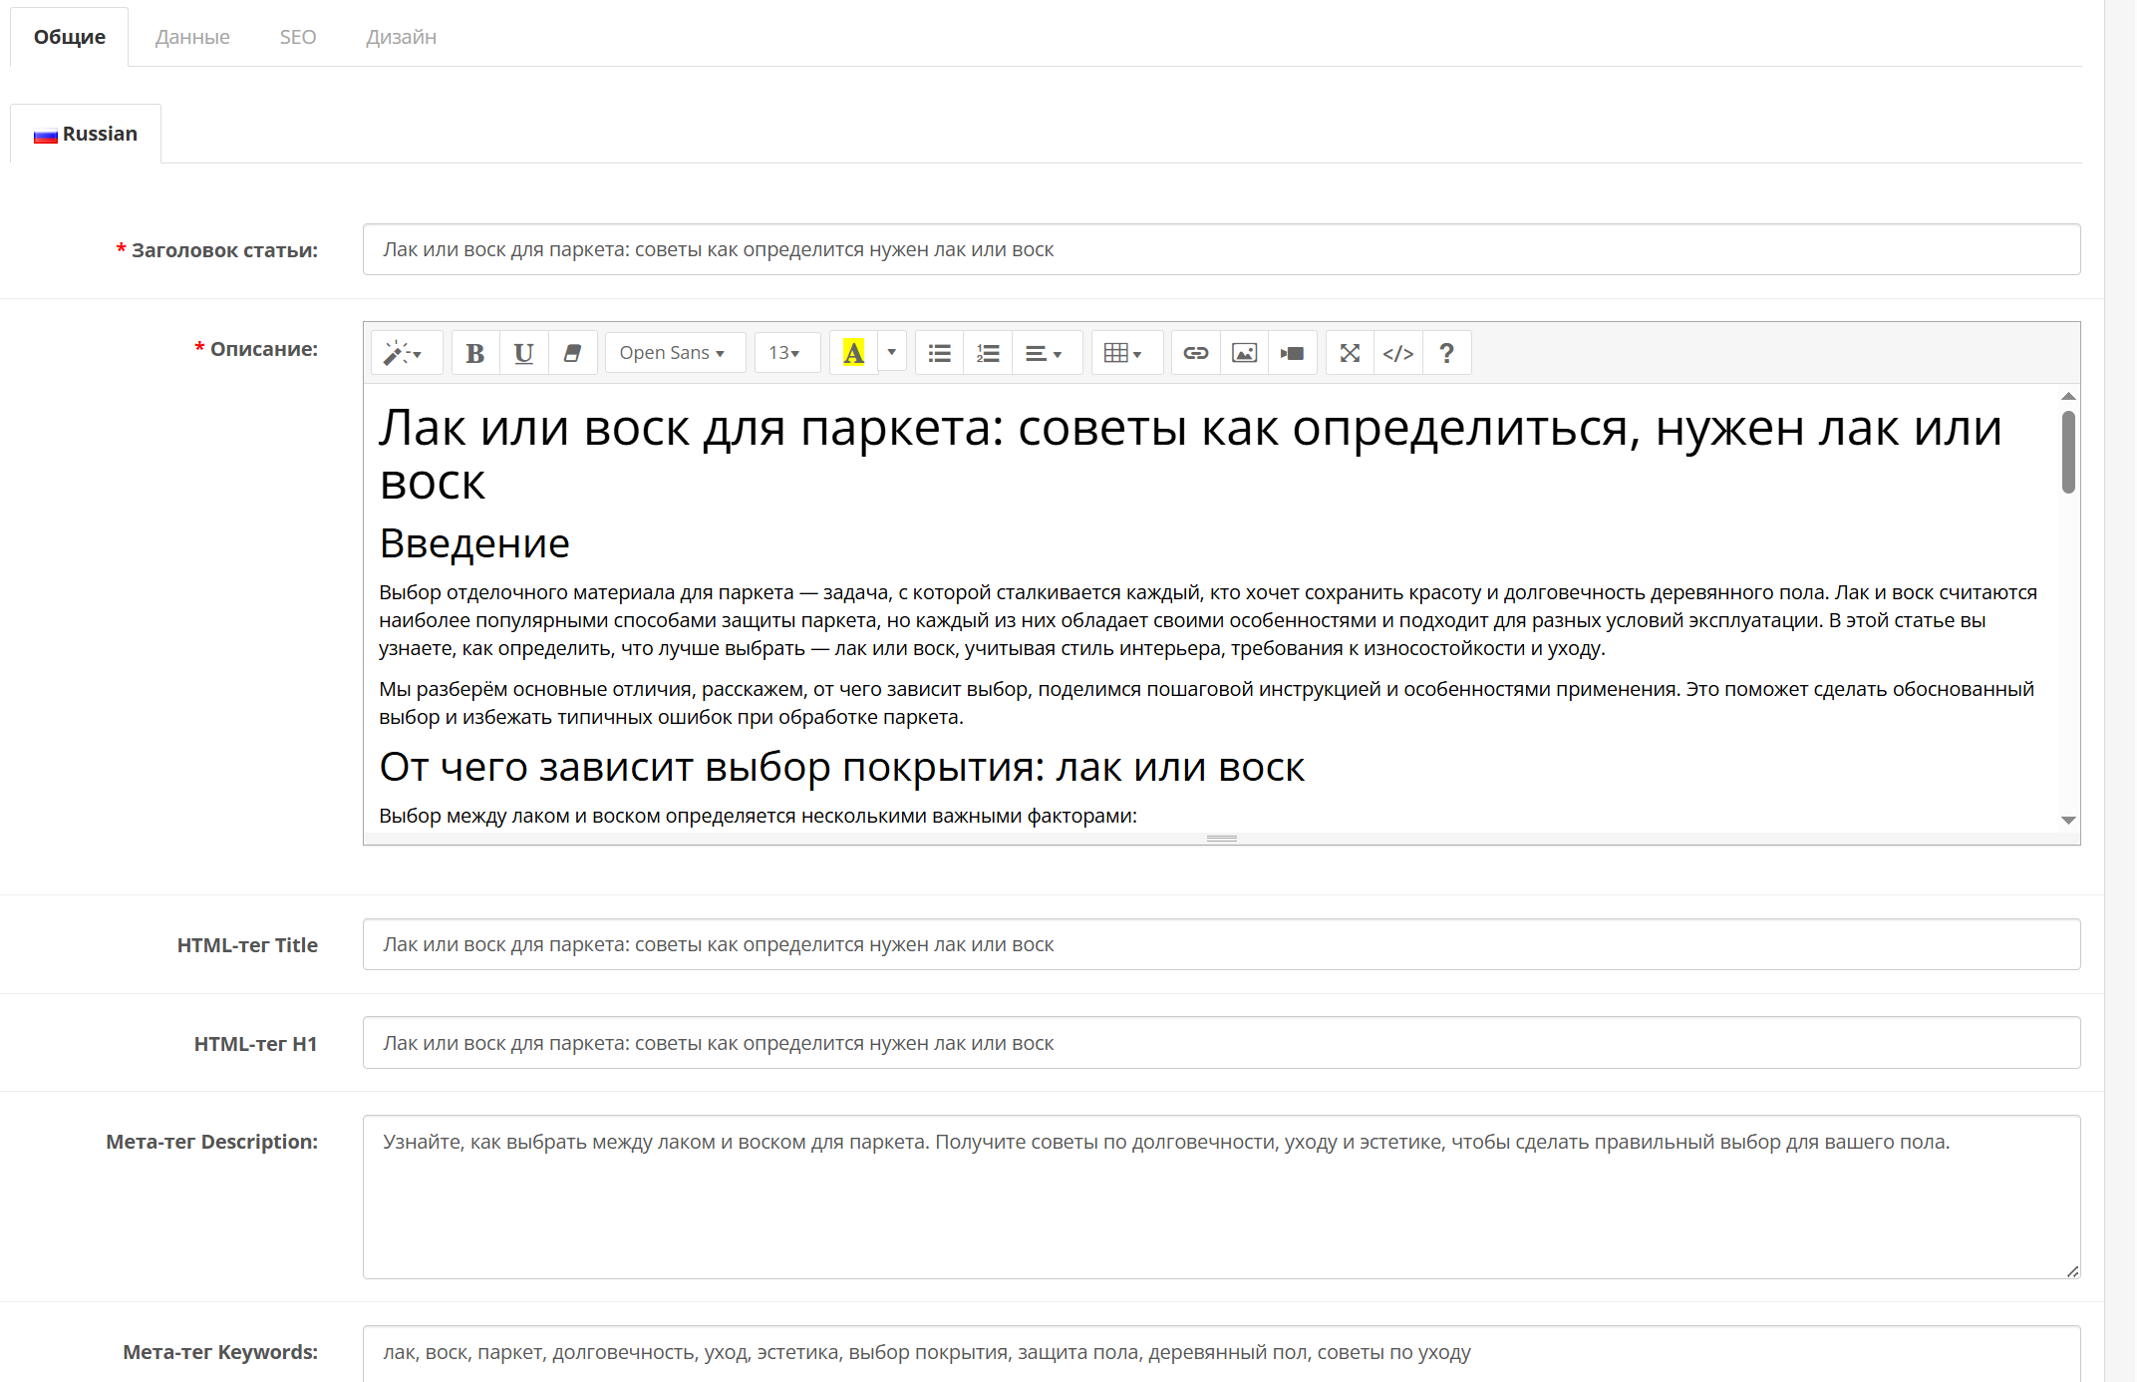Insert a hyperlink via link icon
The image size is (2137, 1382).
(x=1195, y=353)
